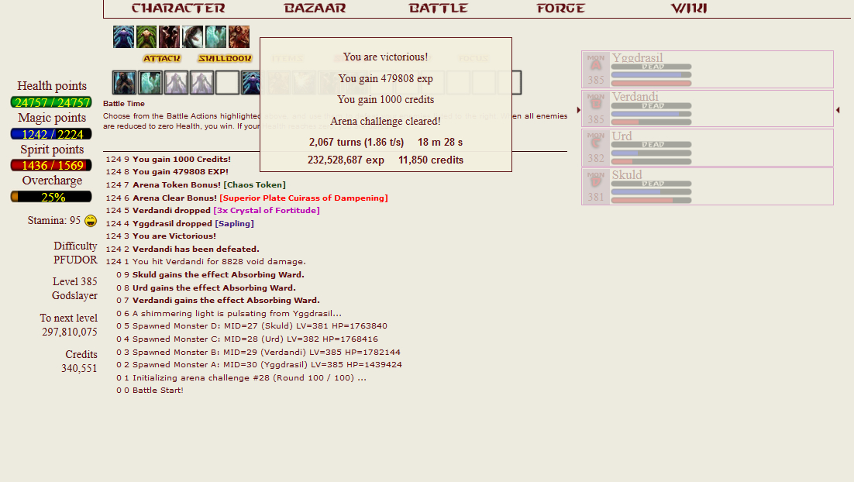Viewport: 854px width, 482px height.
Task: Click 'You hit Verdandi for 8828 void damage.'
Action: point(219,261)
